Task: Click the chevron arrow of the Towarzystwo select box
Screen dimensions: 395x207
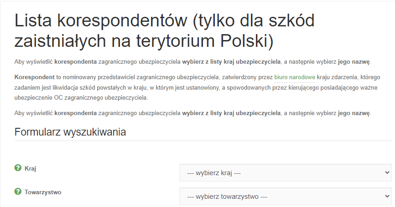Action: 387,196
